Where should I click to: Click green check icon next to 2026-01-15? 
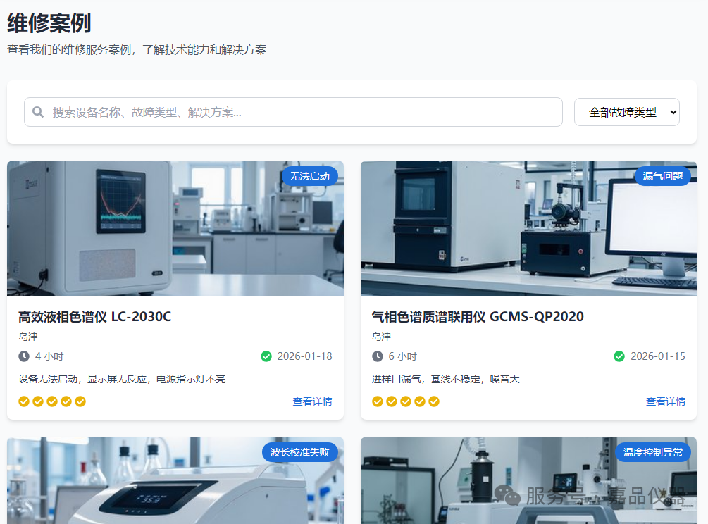pos(619,356)
